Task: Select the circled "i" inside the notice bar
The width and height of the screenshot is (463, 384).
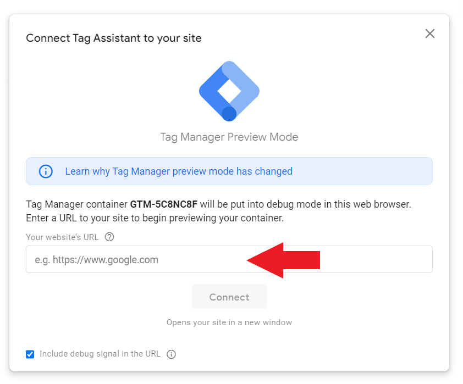Action: click(x=46, y=171)
